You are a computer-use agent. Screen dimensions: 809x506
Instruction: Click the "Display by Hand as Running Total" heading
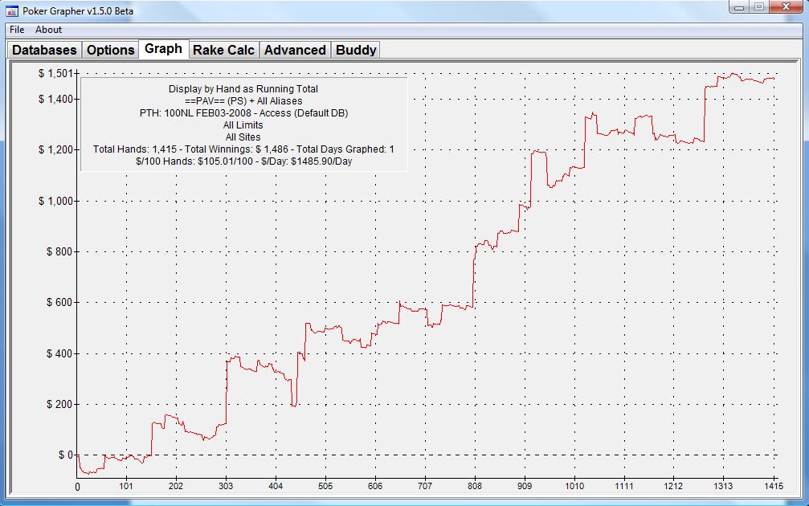click(x=243, y=89)
